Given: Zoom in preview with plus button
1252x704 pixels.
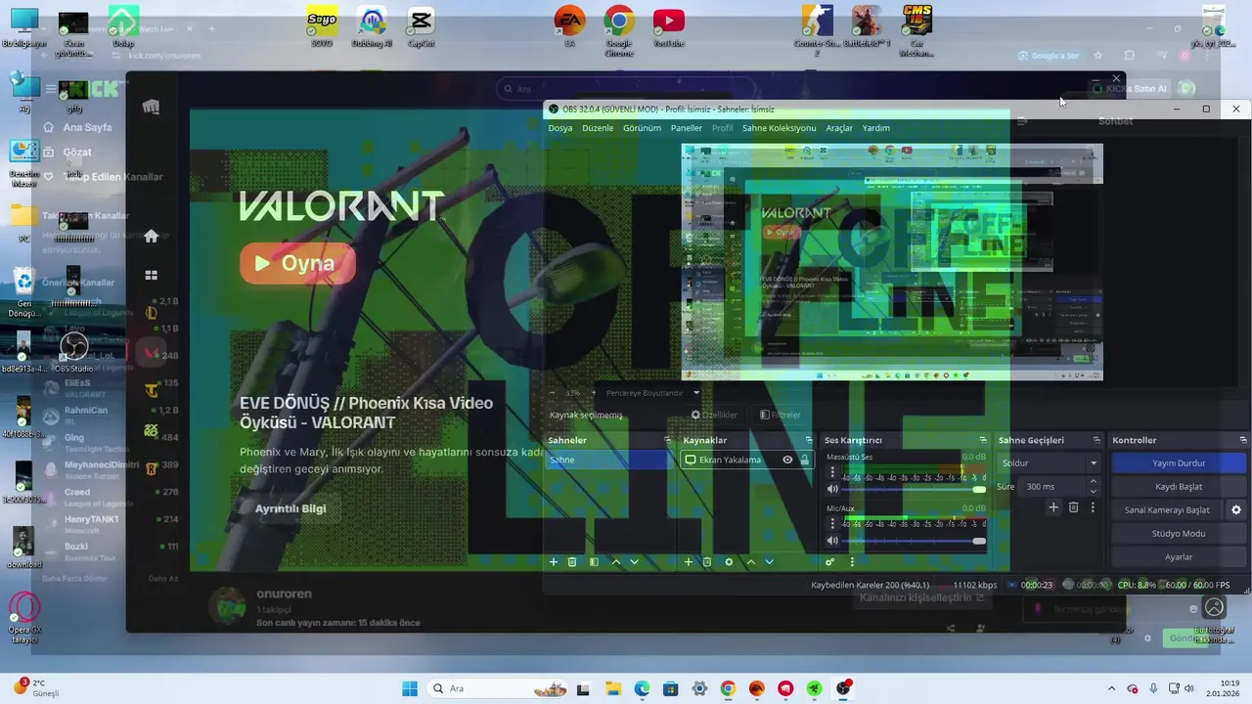Looking at the screenshot, I should (x=593, y=393).
